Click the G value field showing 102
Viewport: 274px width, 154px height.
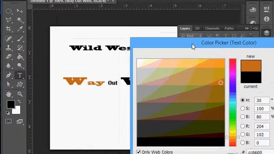262,134
